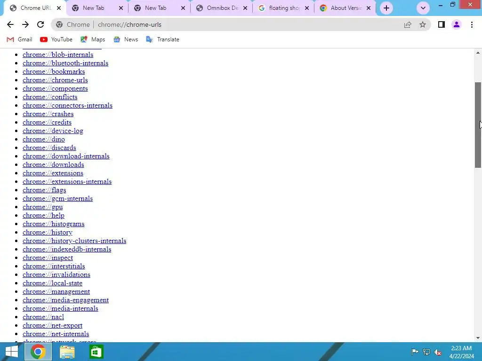482x361 pixels.
Task: Launch chrome://dino link
Action: pyautogui.click(x=44, y=139)
